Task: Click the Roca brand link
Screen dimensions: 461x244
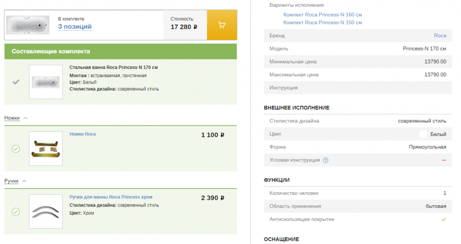Action: tap(440, 36)
